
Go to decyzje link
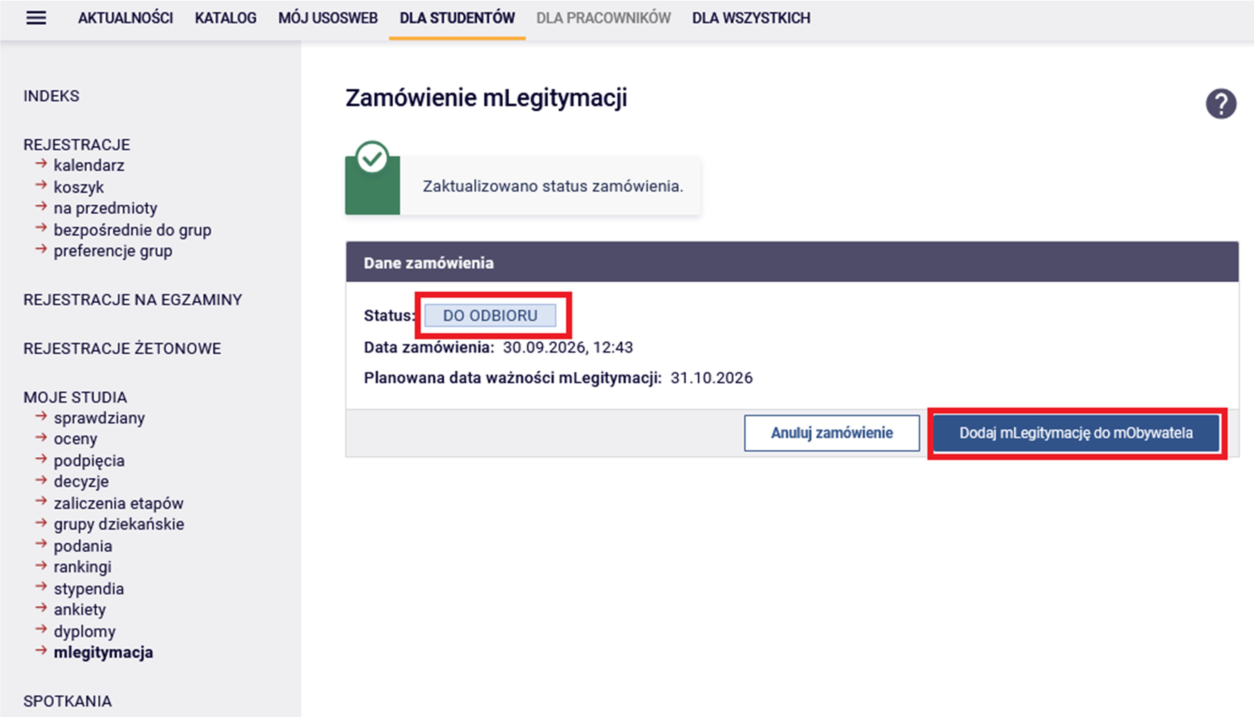click(x=81, y=481)
